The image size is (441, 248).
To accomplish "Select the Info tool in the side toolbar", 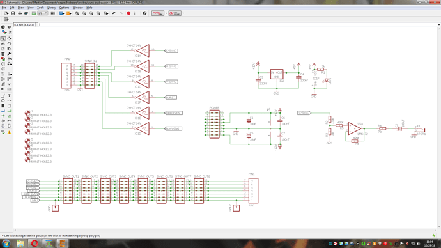I will pyautogui.click(x=3, y=27).
